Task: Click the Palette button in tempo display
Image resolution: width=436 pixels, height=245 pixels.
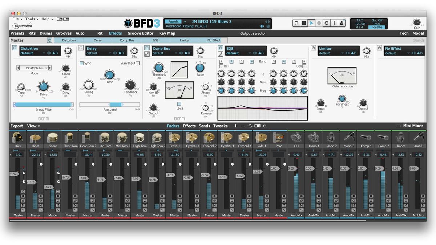Action: [377, 27]
